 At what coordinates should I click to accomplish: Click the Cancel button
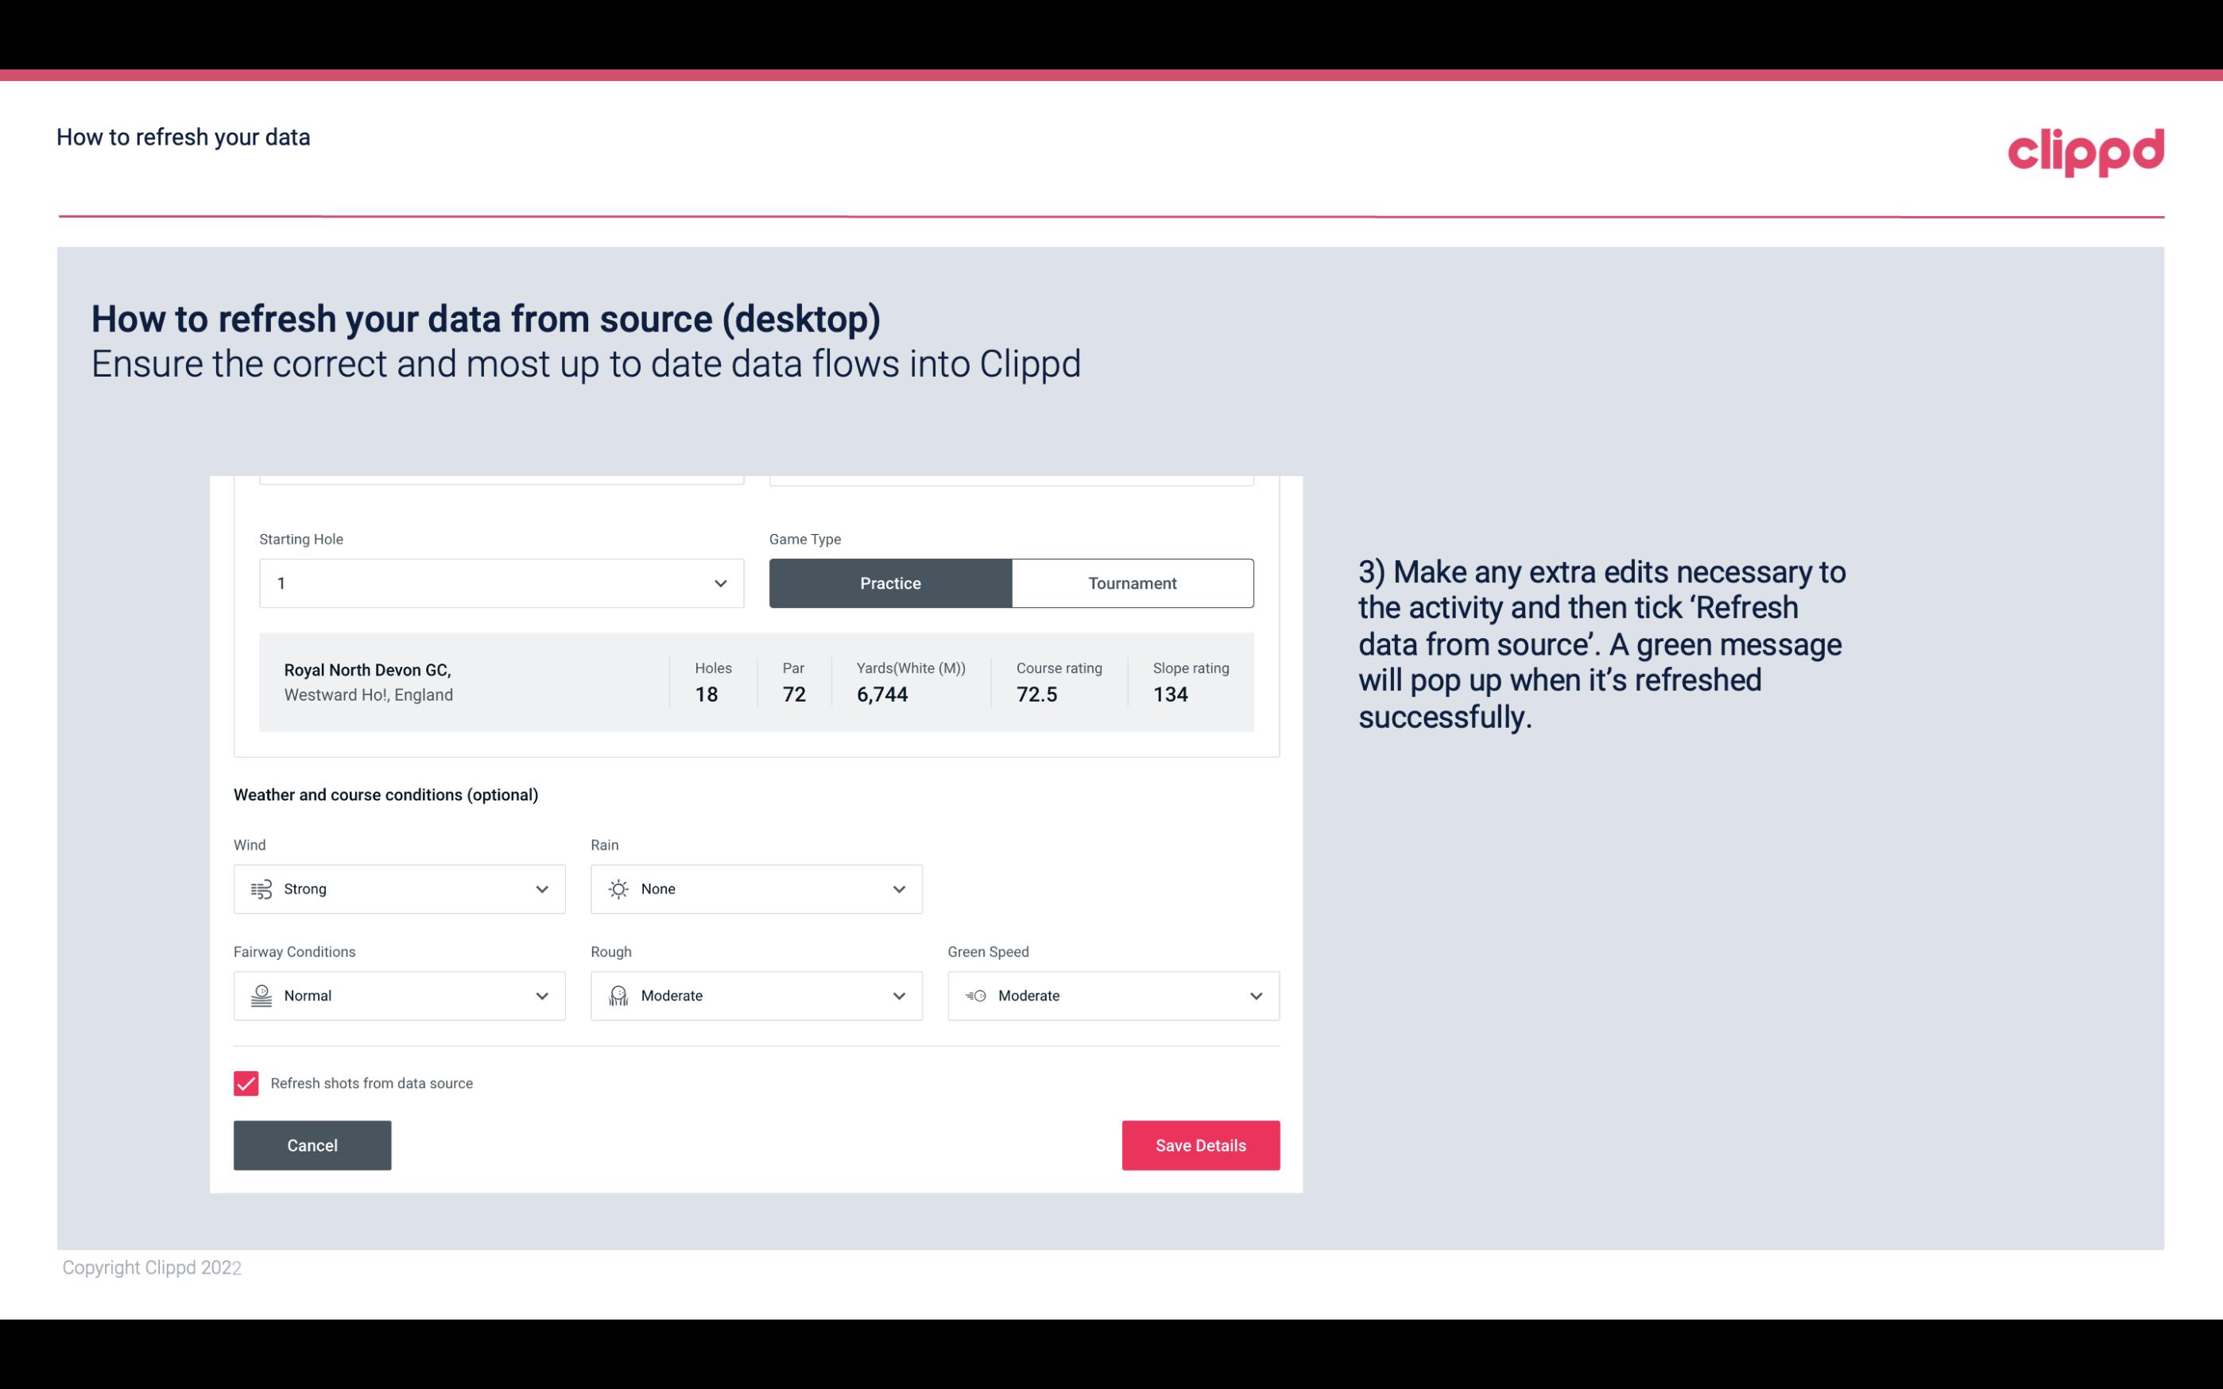(312, 1144)
